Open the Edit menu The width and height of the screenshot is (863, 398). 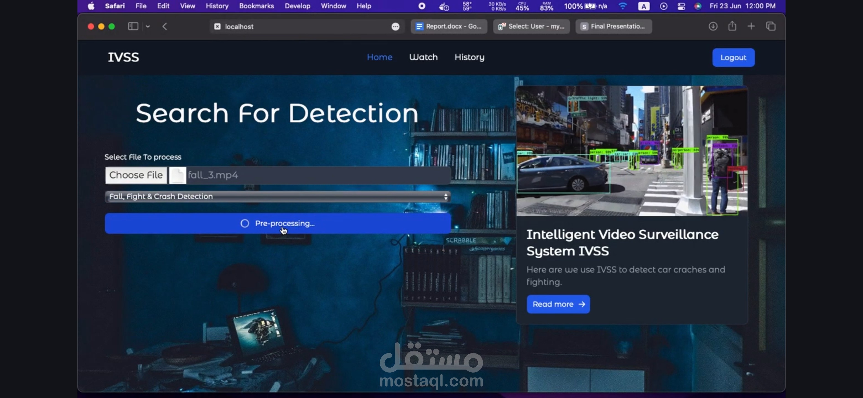pos(163,6)
